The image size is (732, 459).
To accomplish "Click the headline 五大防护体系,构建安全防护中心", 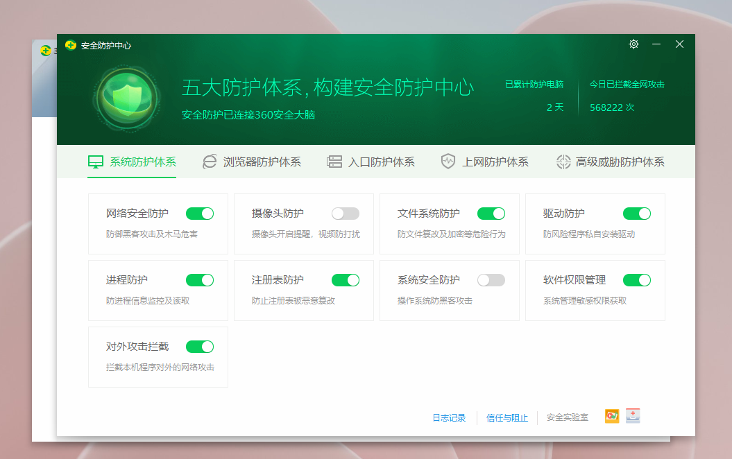I will click(327, 87).
